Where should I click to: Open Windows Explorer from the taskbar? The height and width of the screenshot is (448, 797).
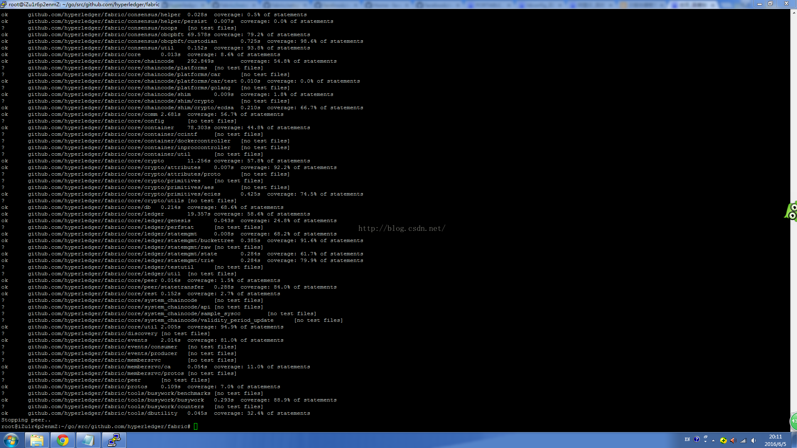pos(37,440)
